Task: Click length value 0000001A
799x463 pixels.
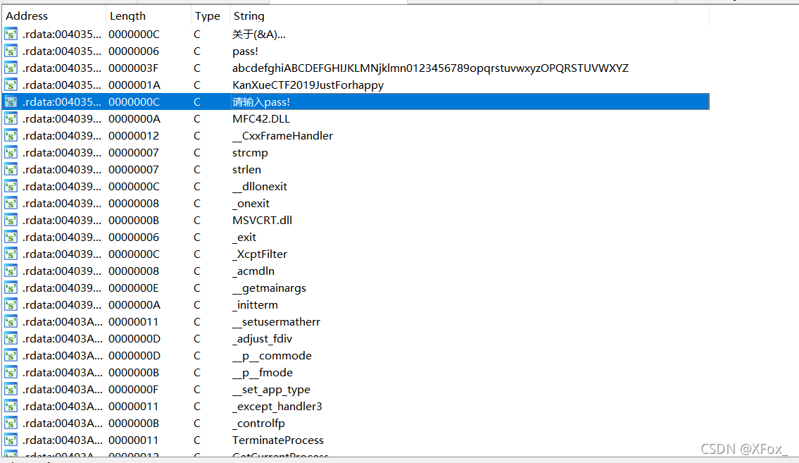Action: point(134,85)
